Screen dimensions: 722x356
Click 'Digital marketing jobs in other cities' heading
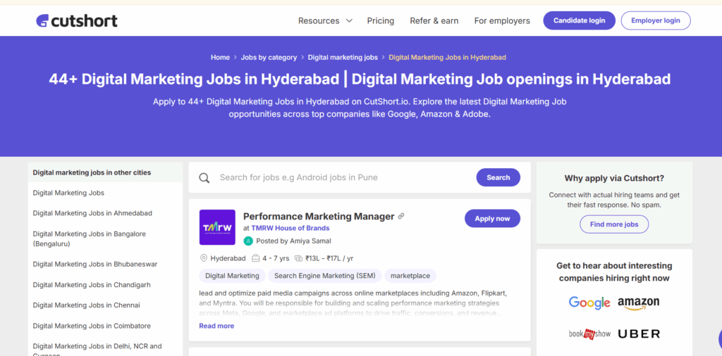point(92,172)
